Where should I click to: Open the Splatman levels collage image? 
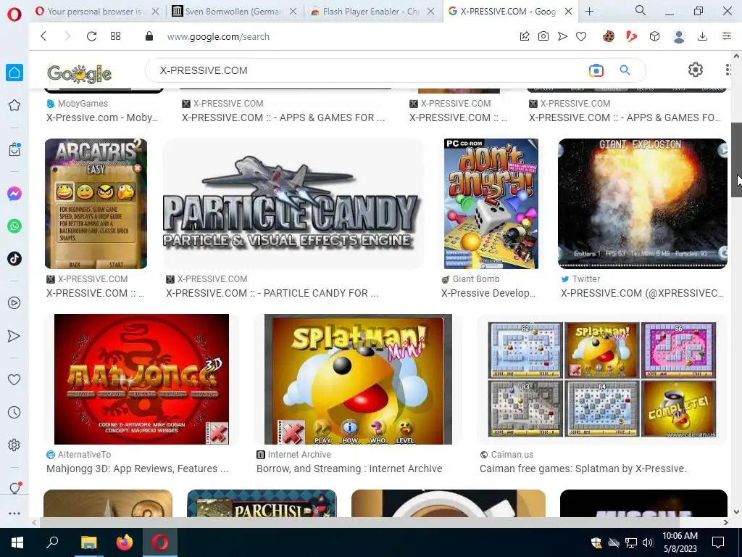[602, 379]
